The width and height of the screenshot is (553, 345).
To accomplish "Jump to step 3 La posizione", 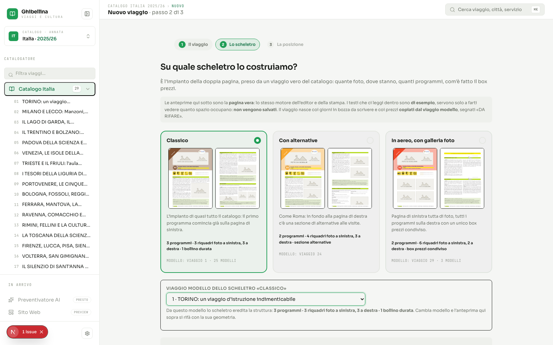I will pyautogui.click(x=286, y=45).
